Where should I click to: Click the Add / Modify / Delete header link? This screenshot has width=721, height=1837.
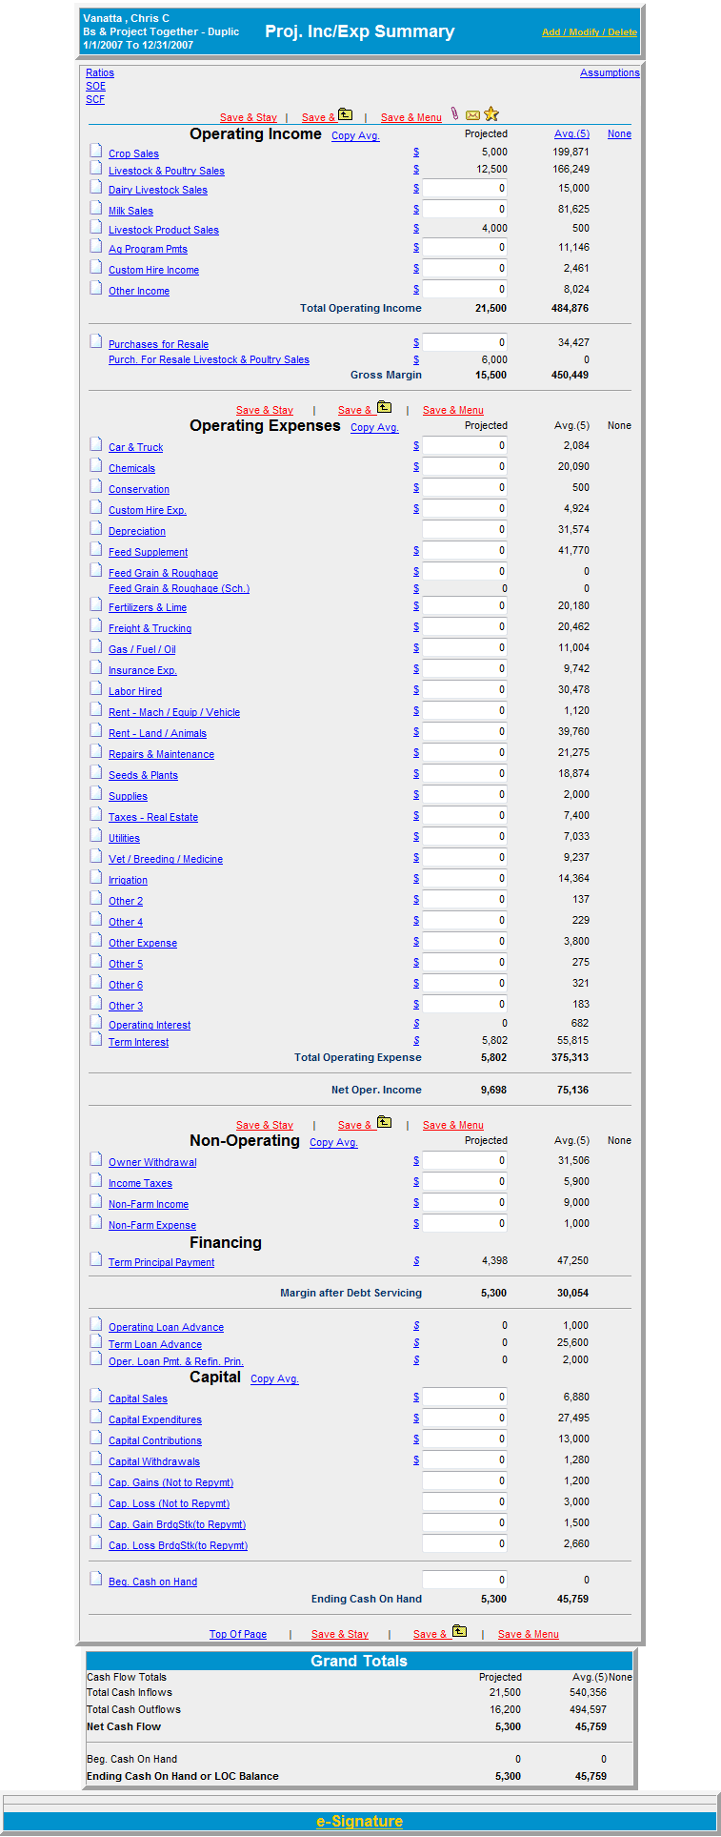[590, 32]
